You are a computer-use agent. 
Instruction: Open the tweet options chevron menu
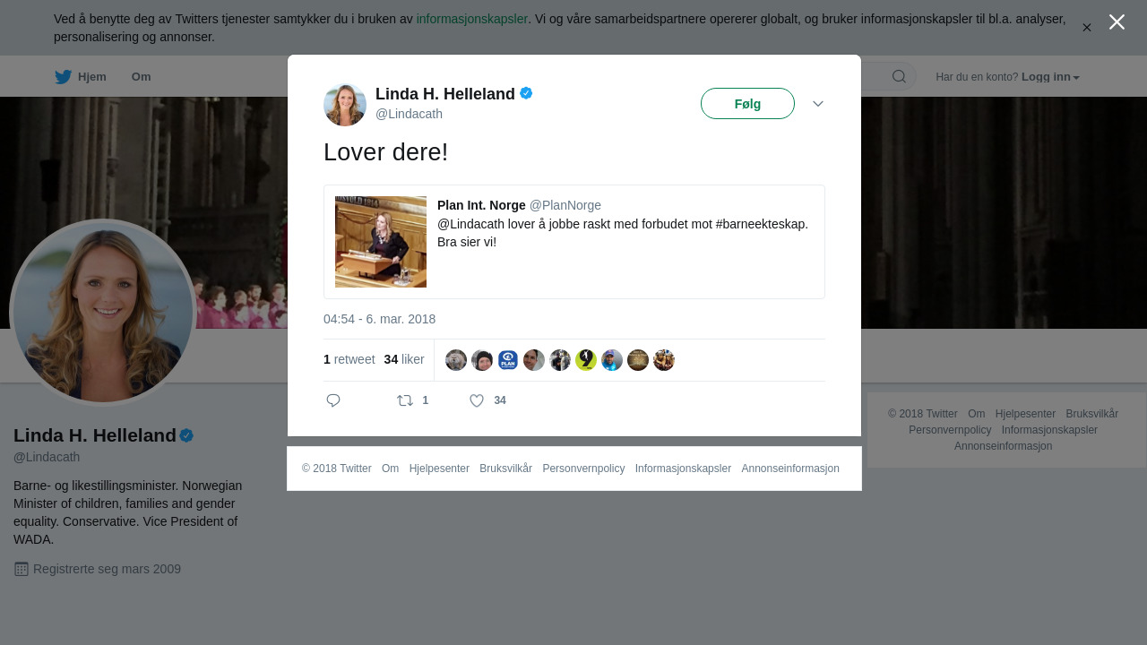[818, 104]
